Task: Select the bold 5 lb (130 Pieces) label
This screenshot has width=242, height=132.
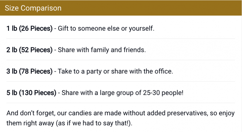Action: pyautogui.click(x=31, y=92)
